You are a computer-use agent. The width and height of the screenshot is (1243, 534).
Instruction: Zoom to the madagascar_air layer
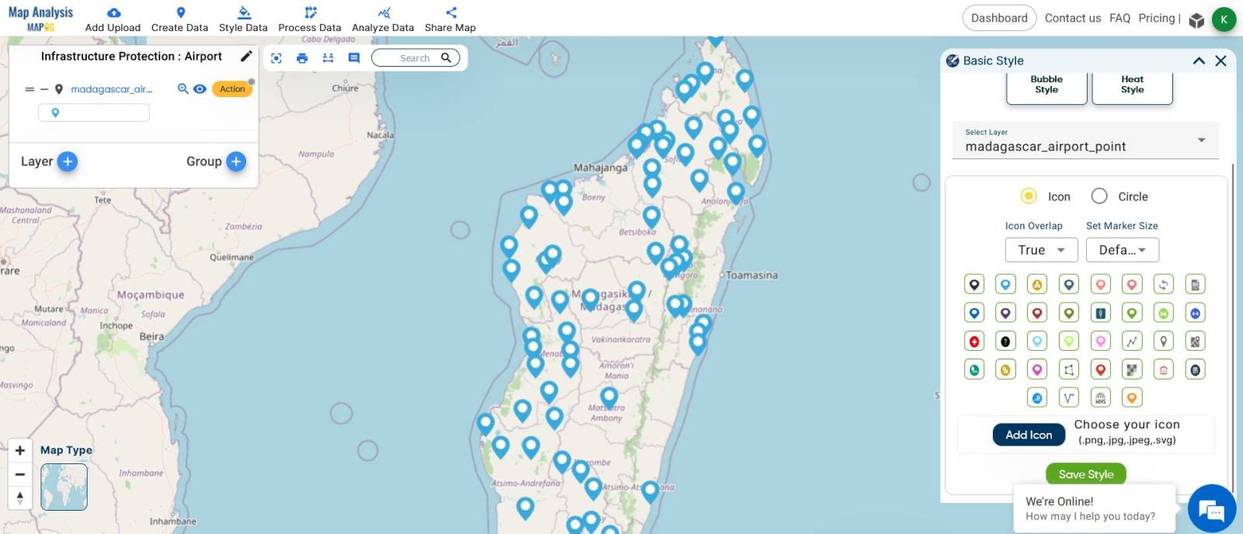click(183, 88)
